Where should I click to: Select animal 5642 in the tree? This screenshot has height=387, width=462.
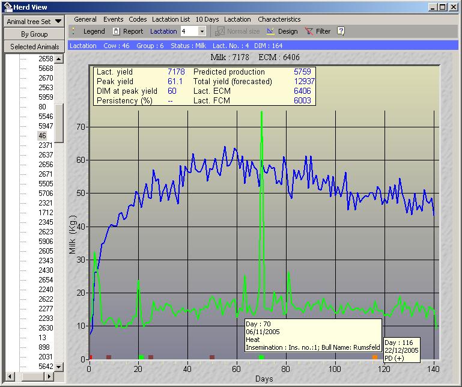(x=46, y=367)
